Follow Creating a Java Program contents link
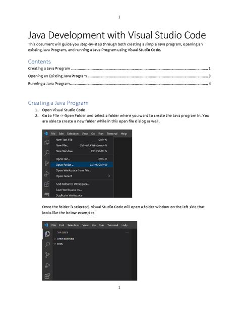 (119, 69)
